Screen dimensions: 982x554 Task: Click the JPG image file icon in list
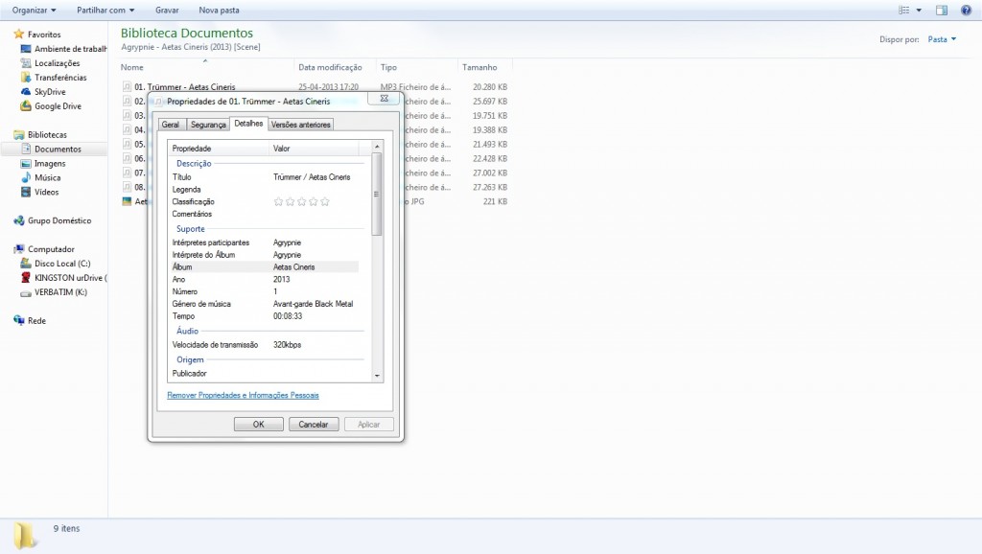(x=128, y=201)
